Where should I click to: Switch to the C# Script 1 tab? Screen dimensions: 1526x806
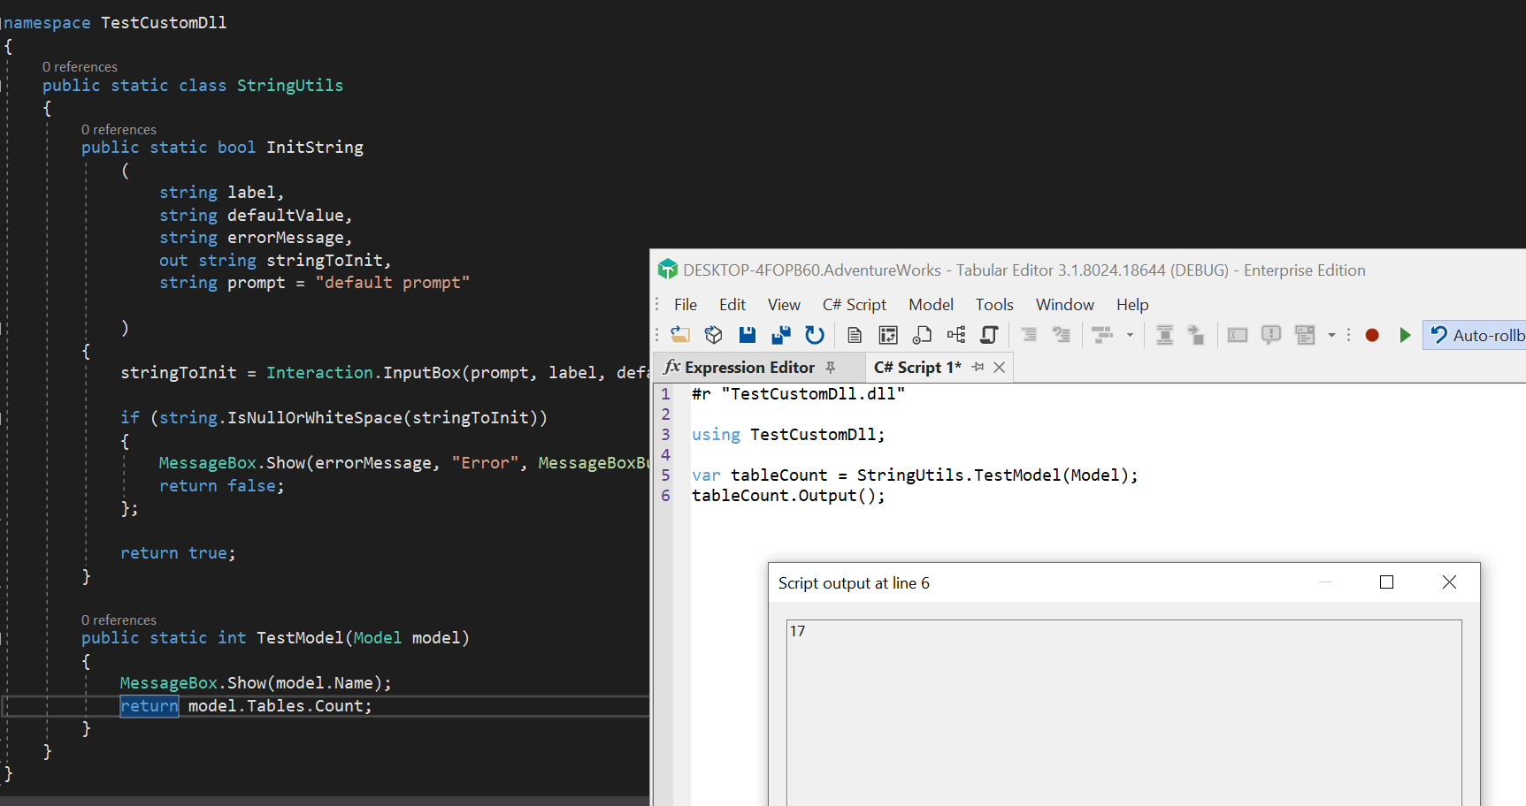(x=916, y=366)
